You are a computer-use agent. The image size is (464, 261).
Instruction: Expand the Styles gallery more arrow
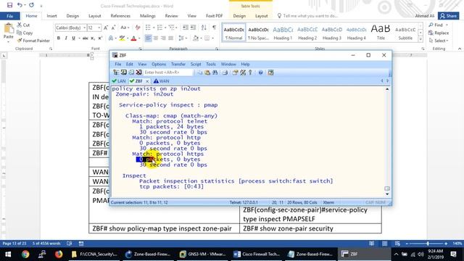tap(420, 39)
